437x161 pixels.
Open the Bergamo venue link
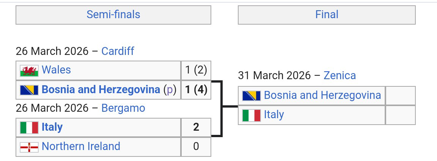[123, 108]
